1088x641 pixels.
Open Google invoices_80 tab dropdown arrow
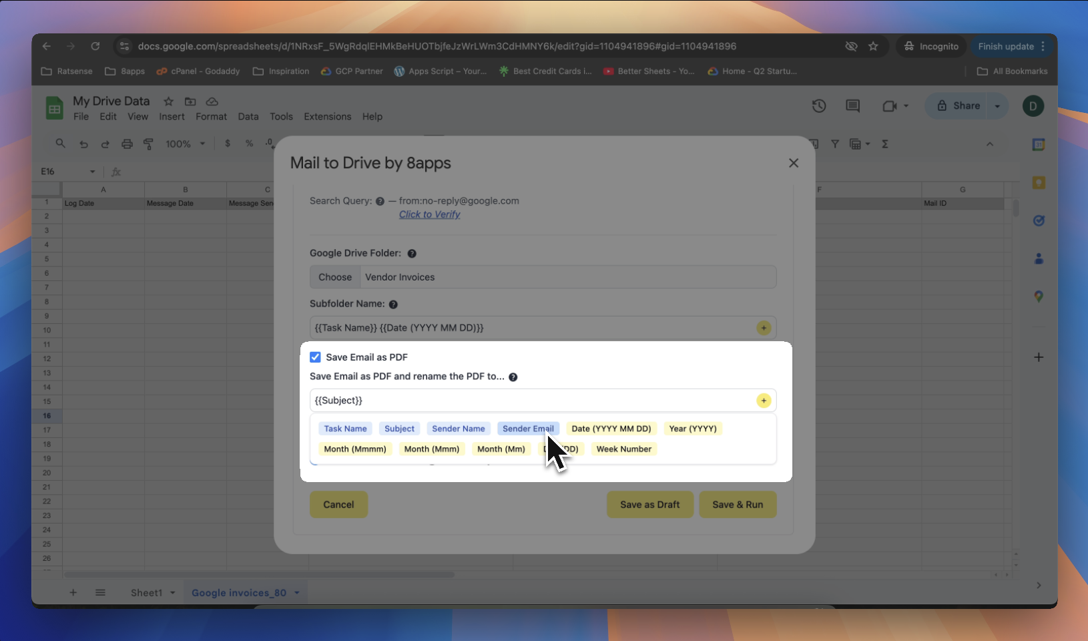coord(296,593)
